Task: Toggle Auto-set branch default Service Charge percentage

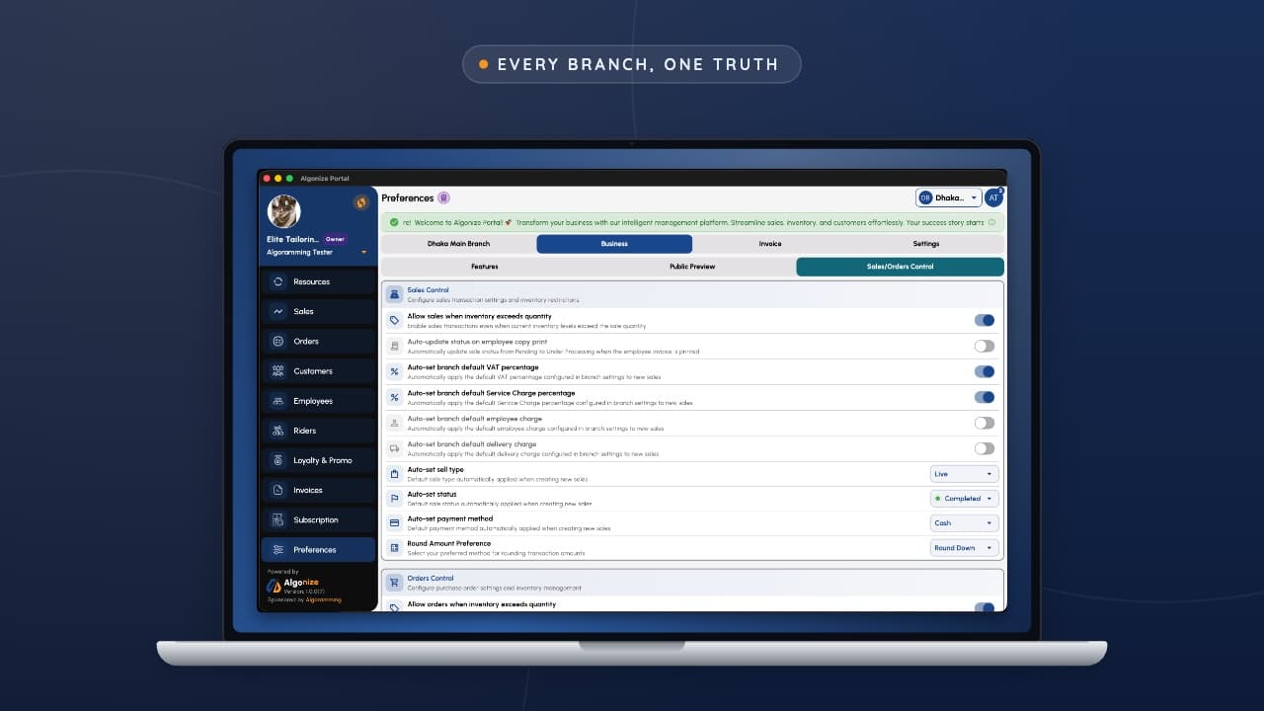Action: click(985, 397)
